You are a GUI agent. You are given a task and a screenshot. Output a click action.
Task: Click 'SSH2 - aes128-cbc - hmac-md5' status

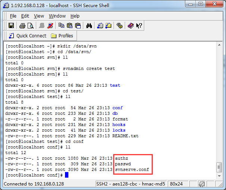pyautogui.click(x=131, y=184)
